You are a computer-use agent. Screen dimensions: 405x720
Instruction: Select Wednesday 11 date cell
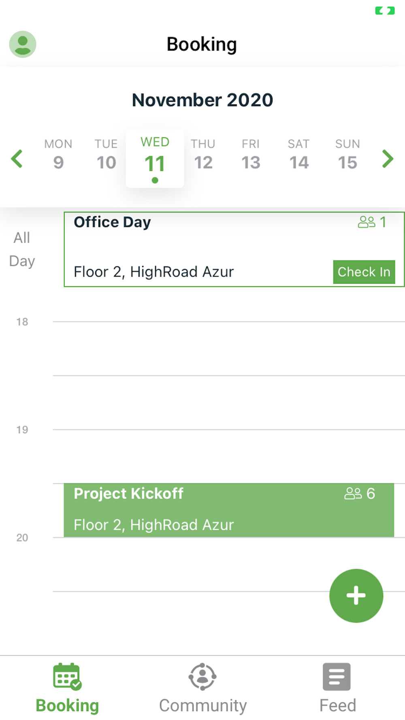pos(155,158)
